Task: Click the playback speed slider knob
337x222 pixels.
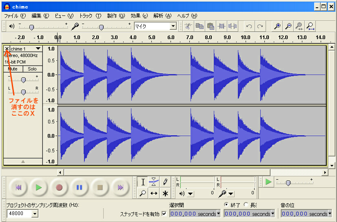Action: click(x=288, y=183)
